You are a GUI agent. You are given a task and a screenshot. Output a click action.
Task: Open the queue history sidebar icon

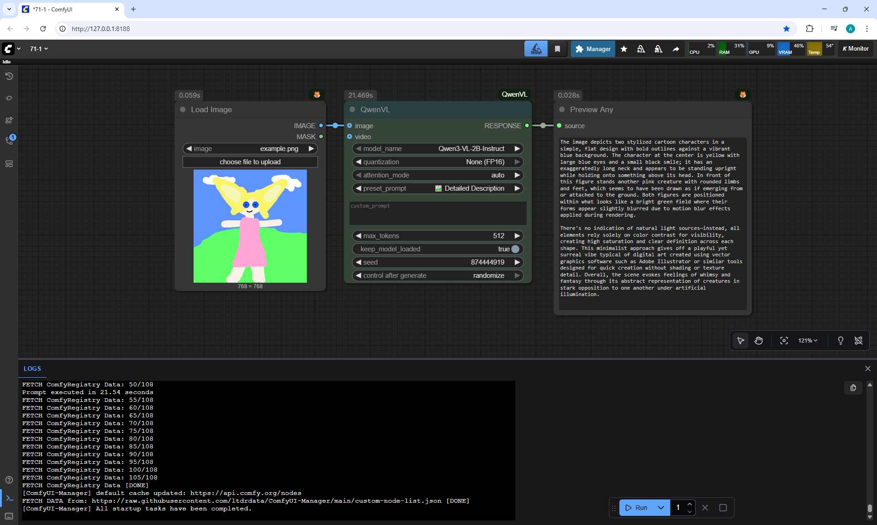pyautogui.click(x=9, y=76)
